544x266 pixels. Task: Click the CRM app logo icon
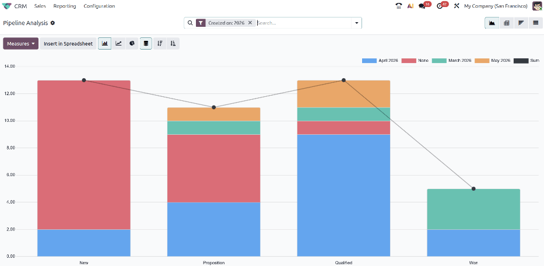pyautogui.click(x=6, y=6)
